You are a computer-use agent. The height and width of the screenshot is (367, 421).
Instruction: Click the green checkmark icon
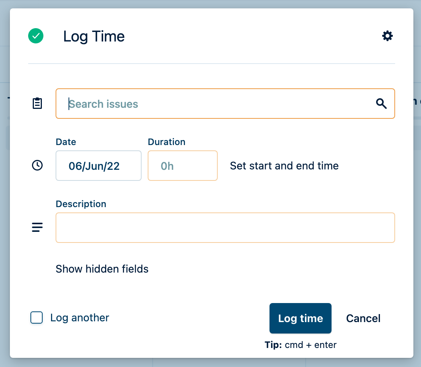[36, 36]
